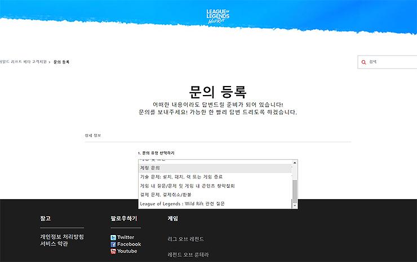
Task: Click the dropdown list scroll-down arrow
Action: click(x=295, y=205)
